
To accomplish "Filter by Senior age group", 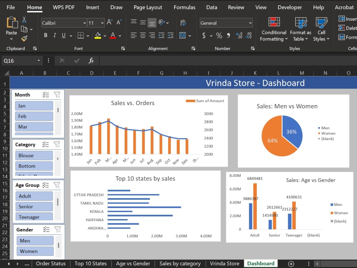I will (x=34, y=207).
